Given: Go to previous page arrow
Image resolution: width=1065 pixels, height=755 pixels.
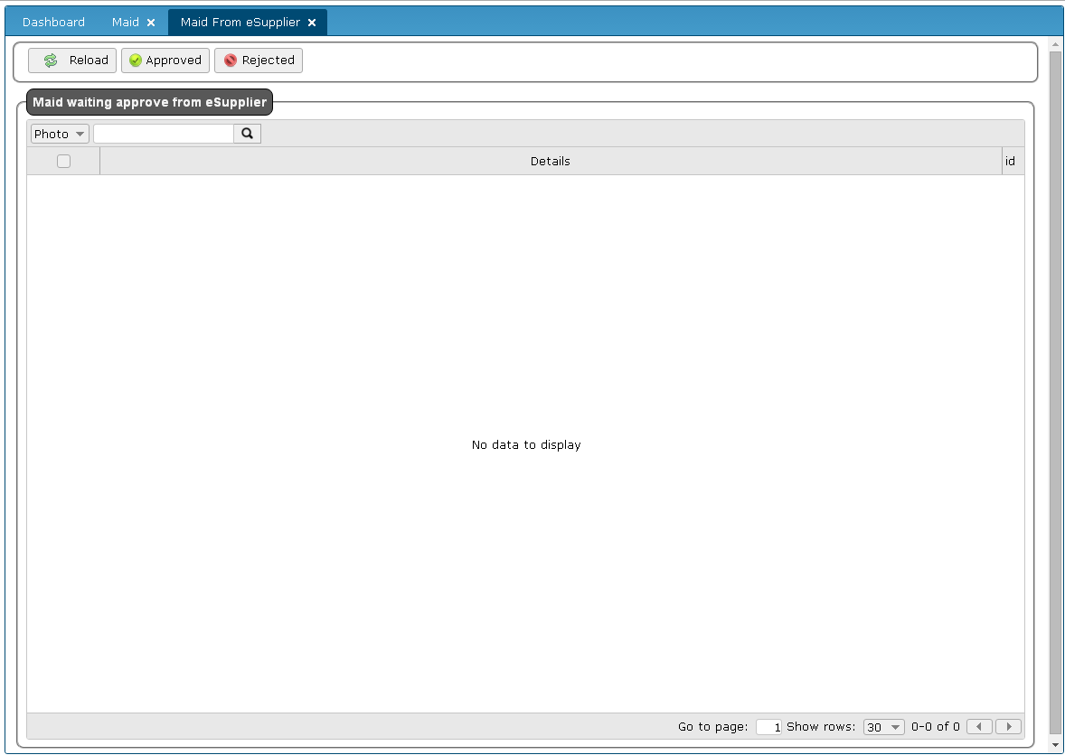Looking at the screenshot, I should (x=979, y=726).
